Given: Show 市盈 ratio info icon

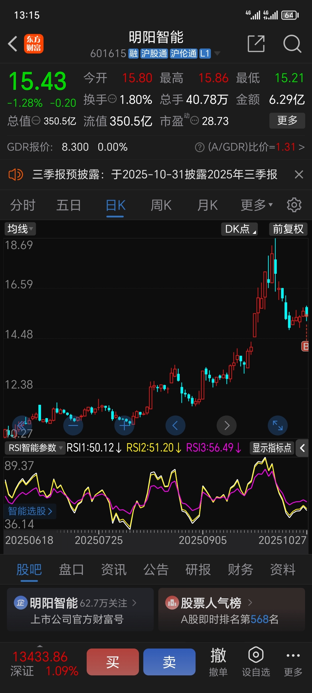Looking at the screenshot, I should click(195, 120).
